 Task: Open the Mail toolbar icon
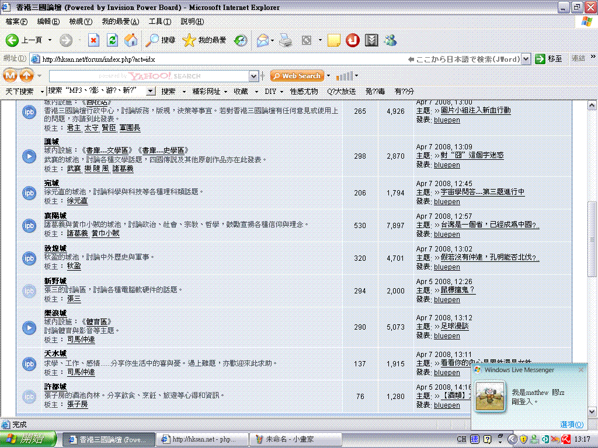point(263,40)
